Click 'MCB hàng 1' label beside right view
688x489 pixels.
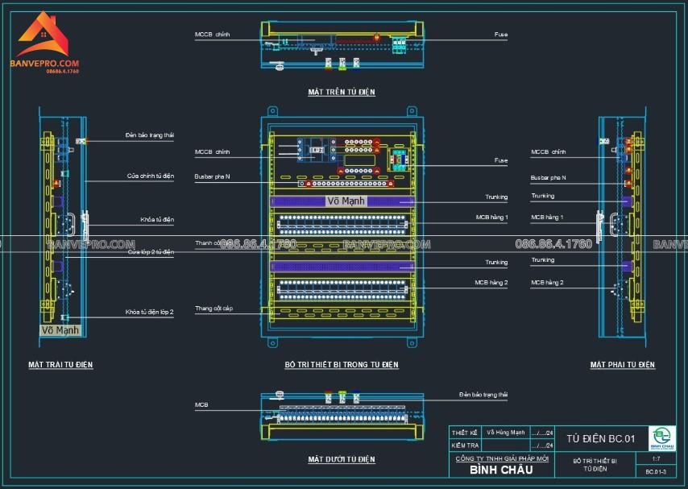[x=547, y=217]
